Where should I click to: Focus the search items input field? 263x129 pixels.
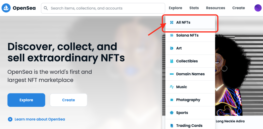pyautogui.click(x=103, y=8)
